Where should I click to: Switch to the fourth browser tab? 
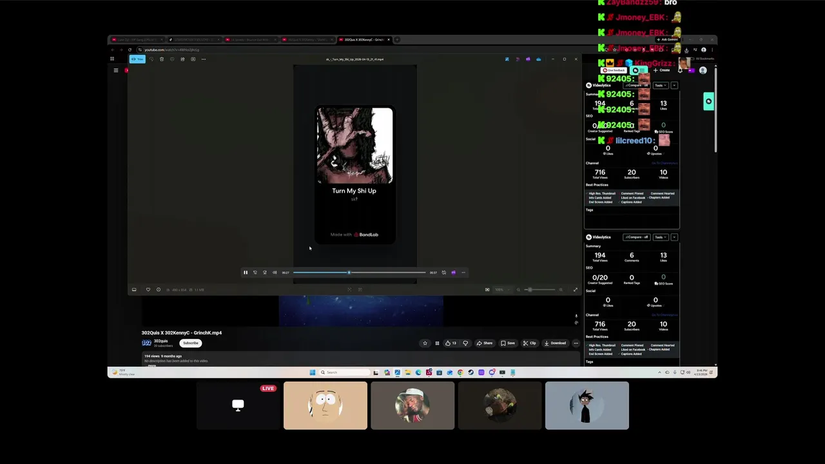tap(307, 40)
